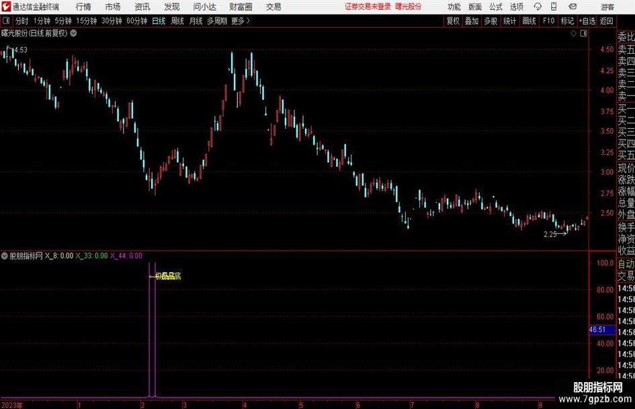
Task: Click the 现价 row in quote panel
Action: click(x=626, y=168)
